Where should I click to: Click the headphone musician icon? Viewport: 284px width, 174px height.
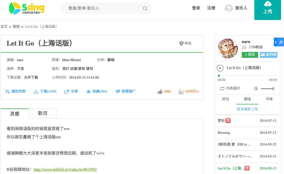[x=228, y=8]
